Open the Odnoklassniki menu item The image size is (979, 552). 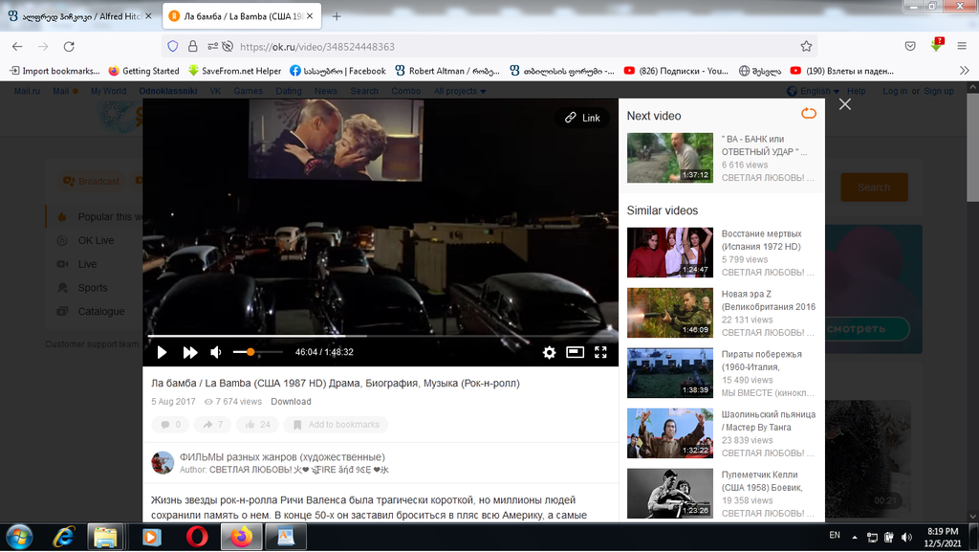coord(168,91)
